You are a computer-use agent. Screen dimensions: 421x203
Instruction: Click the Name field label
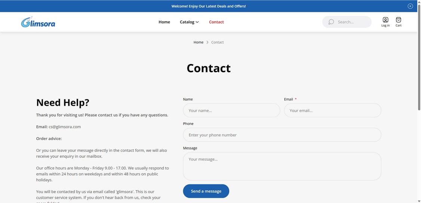[188, 99]
